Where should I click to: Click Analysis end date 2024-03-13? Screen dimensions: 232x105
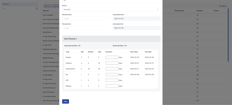(149, 63)
